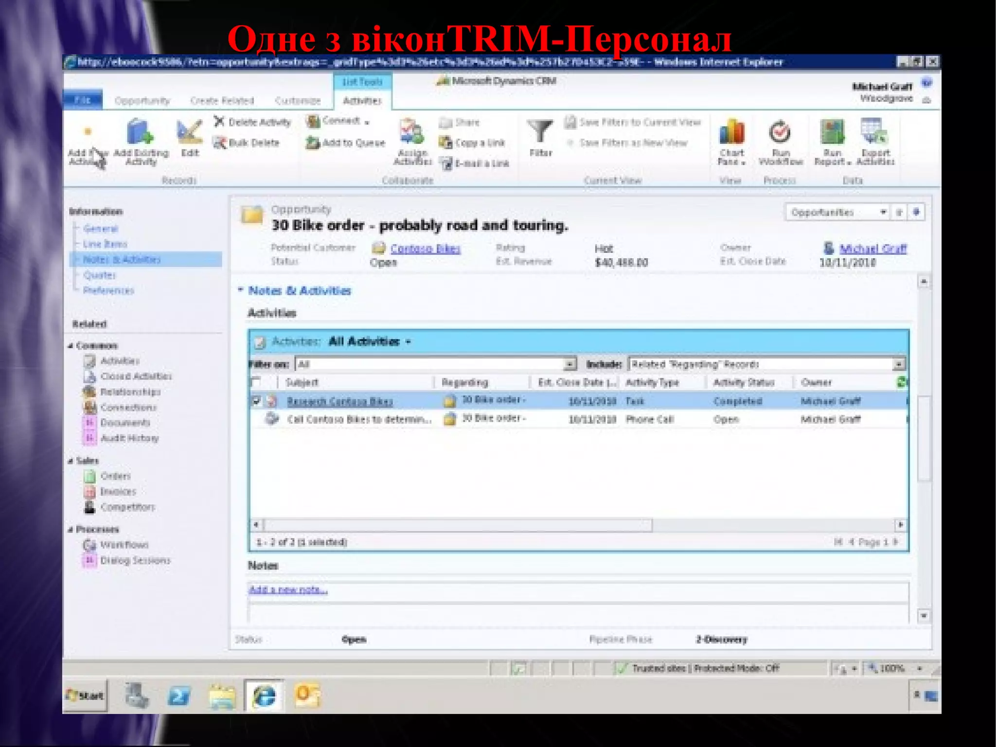Click the form vertical scrollbar down arrow
This screenshot has width=996, height=747.
(924, 616)
